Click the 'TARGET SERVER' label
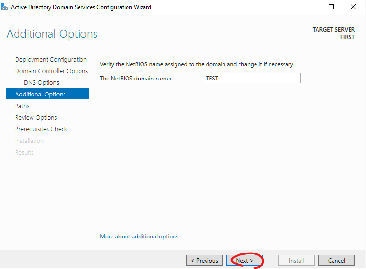 point(334,30)
